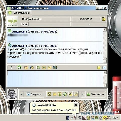Click the quote text icon
This screenshot has width=121, height=121.
click(x=49, y=94)
